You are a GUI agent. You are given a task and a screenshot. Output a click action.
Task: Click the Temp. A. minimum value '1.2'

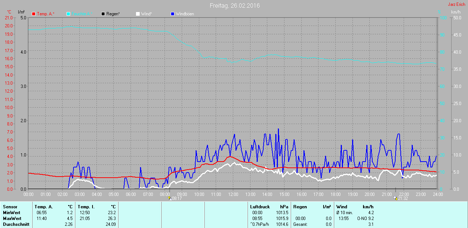pos(69,213)
